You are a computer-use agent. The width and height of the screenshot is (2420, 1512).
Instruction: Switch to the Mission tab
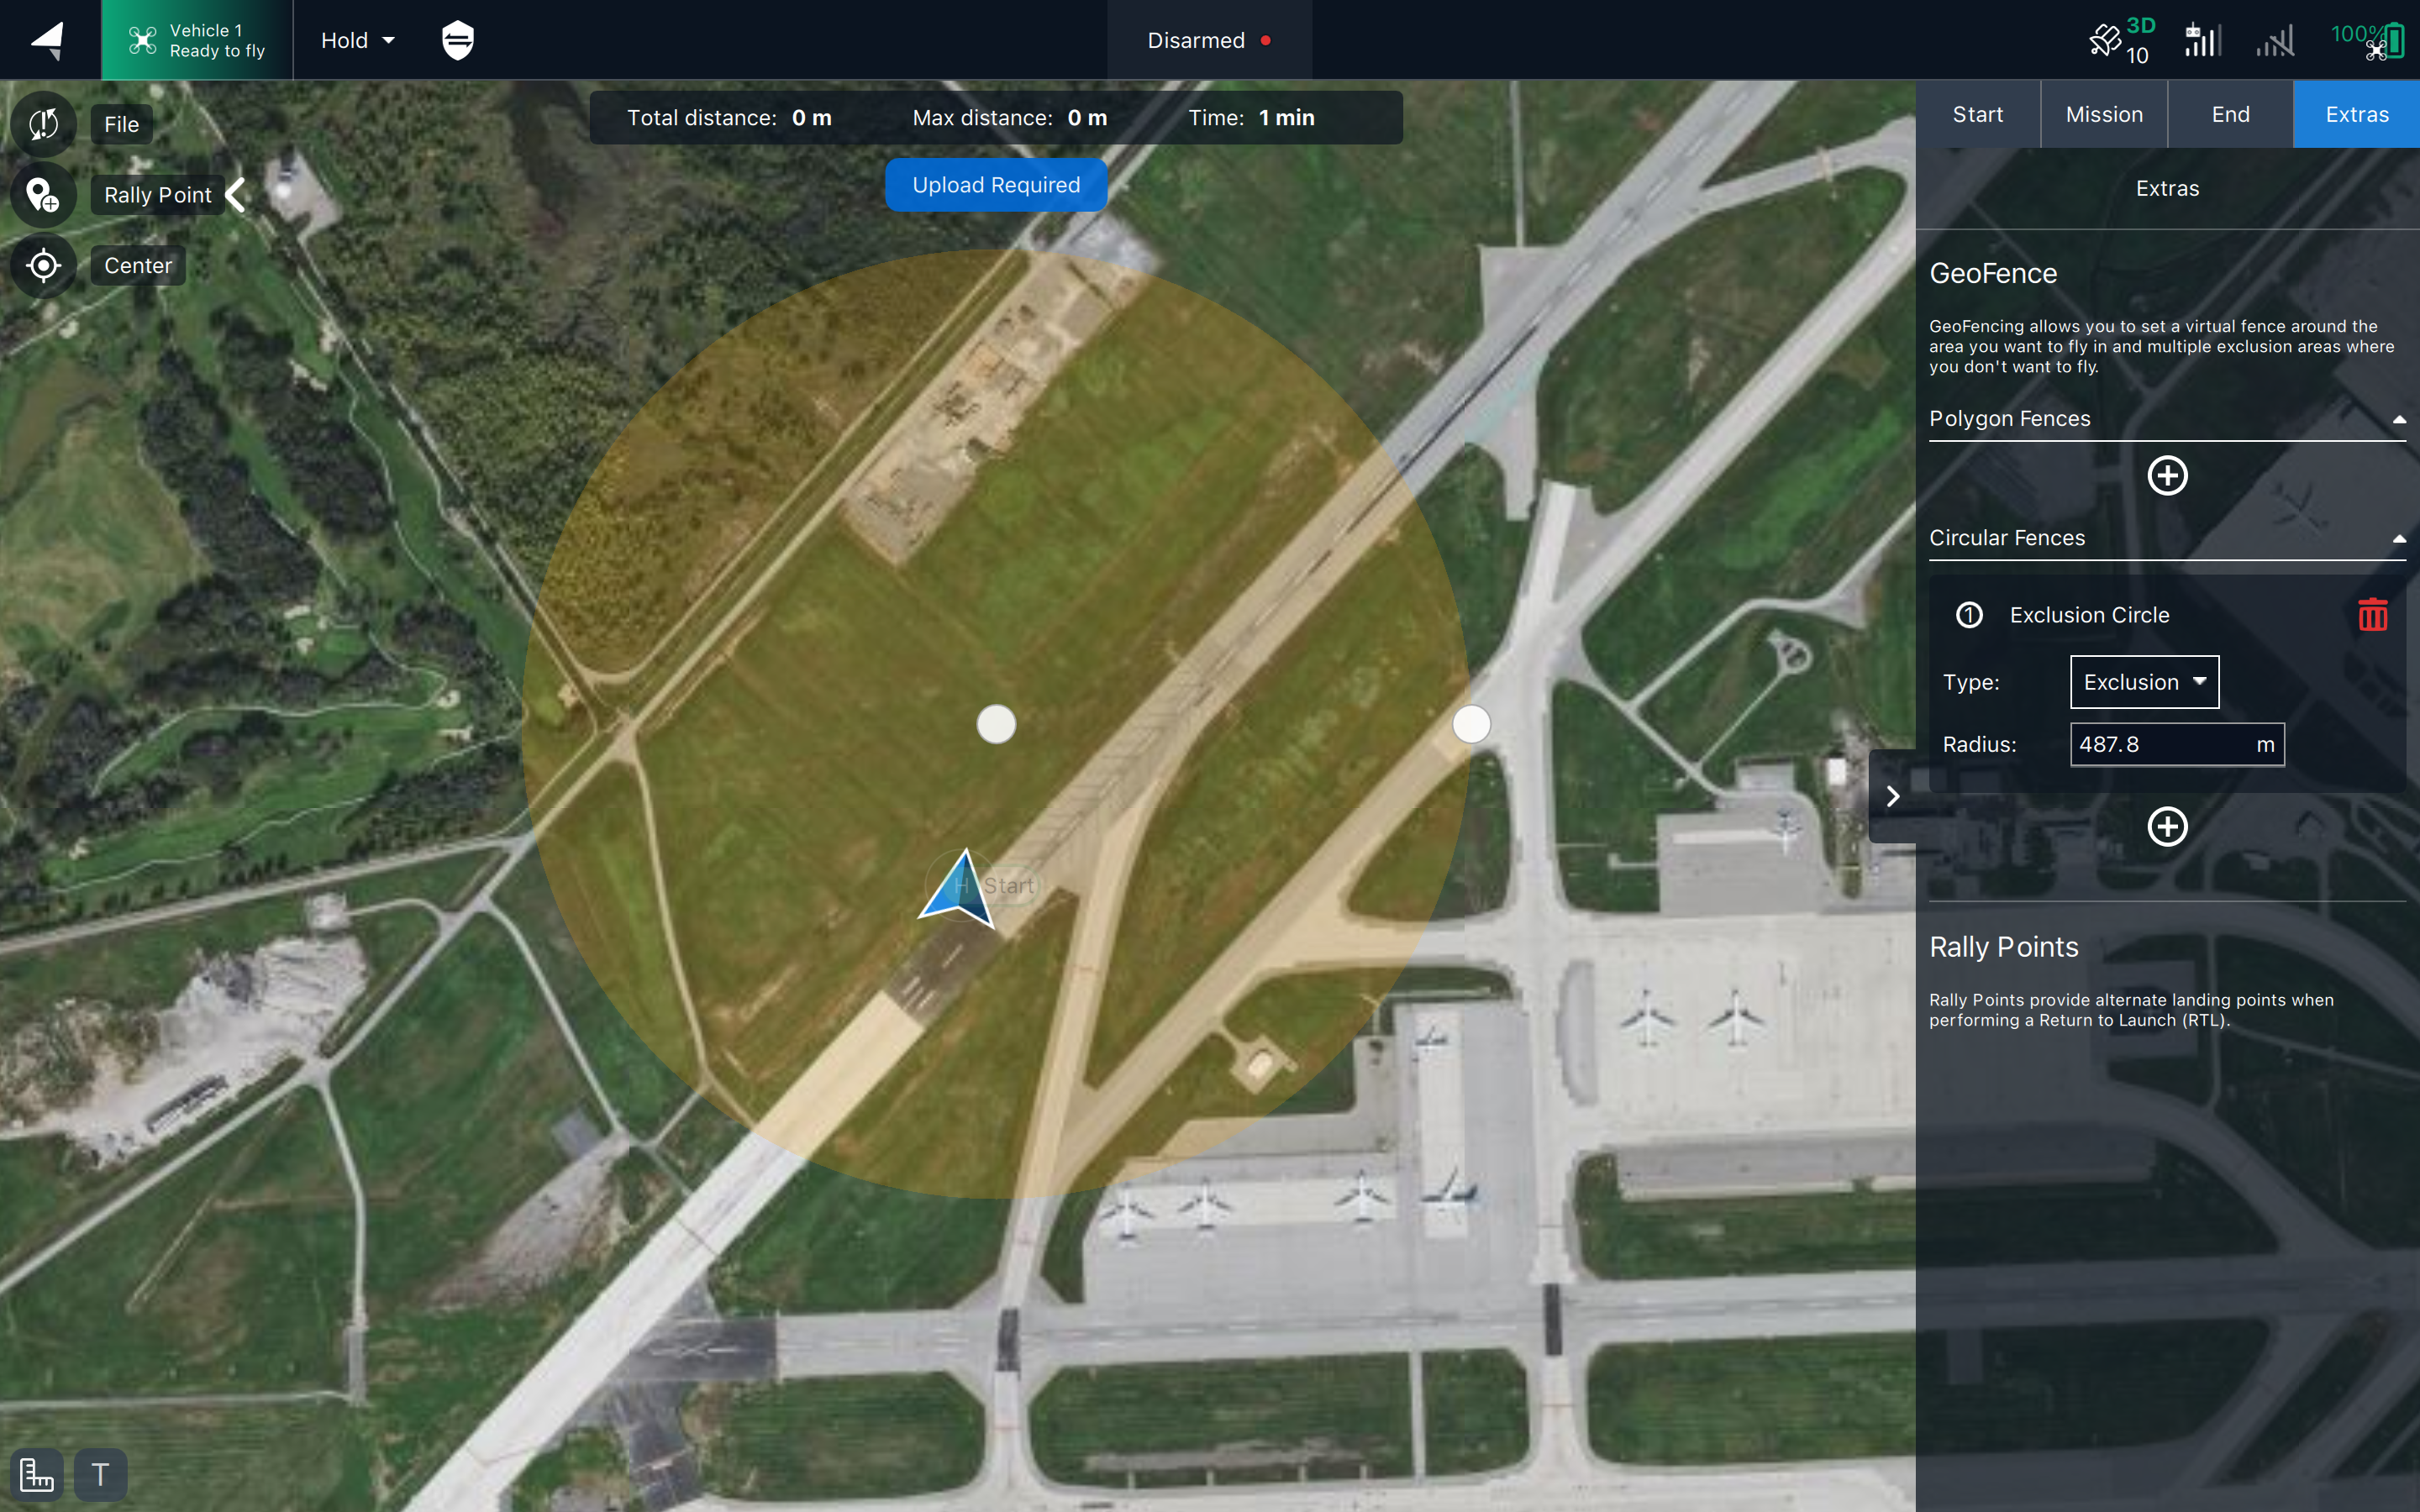(2103, 114)
